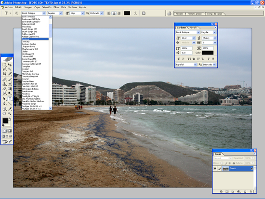Switch to the Párrafo tab

pyautogui.click(x=193, y=27)
